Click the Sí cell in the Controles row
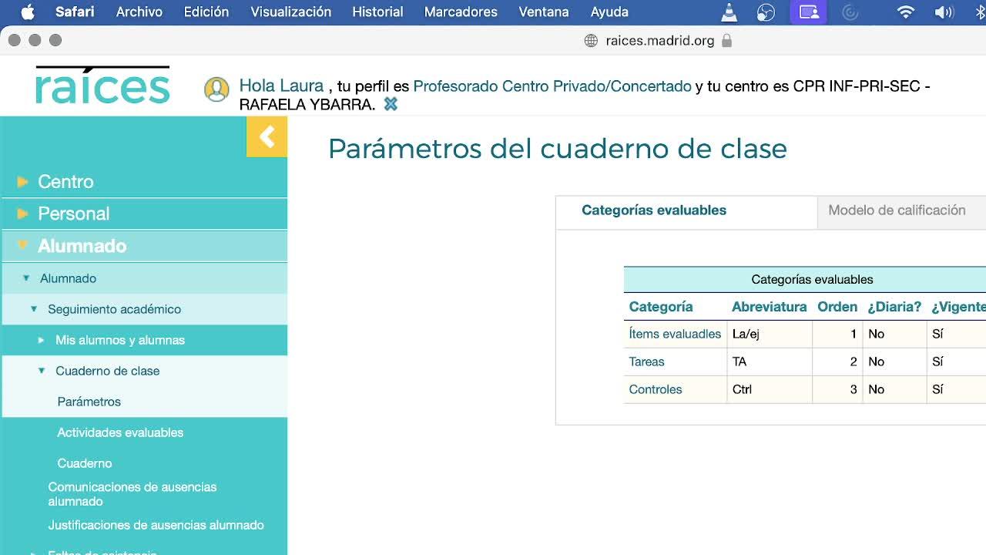Screen dimensions: 986x555 [x=956, y=389]
